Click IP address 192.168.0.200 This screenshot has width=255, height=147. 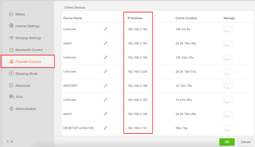pos(137,72)
